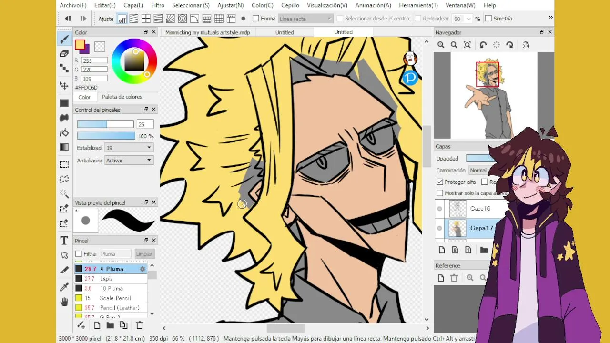The height and width of the screenshot is (343, 610).
Task: Enable radial snap
Action: [170, 19]
